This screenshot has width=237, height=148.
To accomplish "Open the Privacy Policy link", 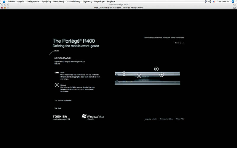I will tap(180, 119).
